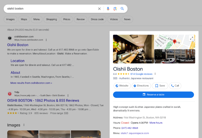202x138 pixels.
Task: Get Directions to Oishii Boston
Action: tap(141, 86)
